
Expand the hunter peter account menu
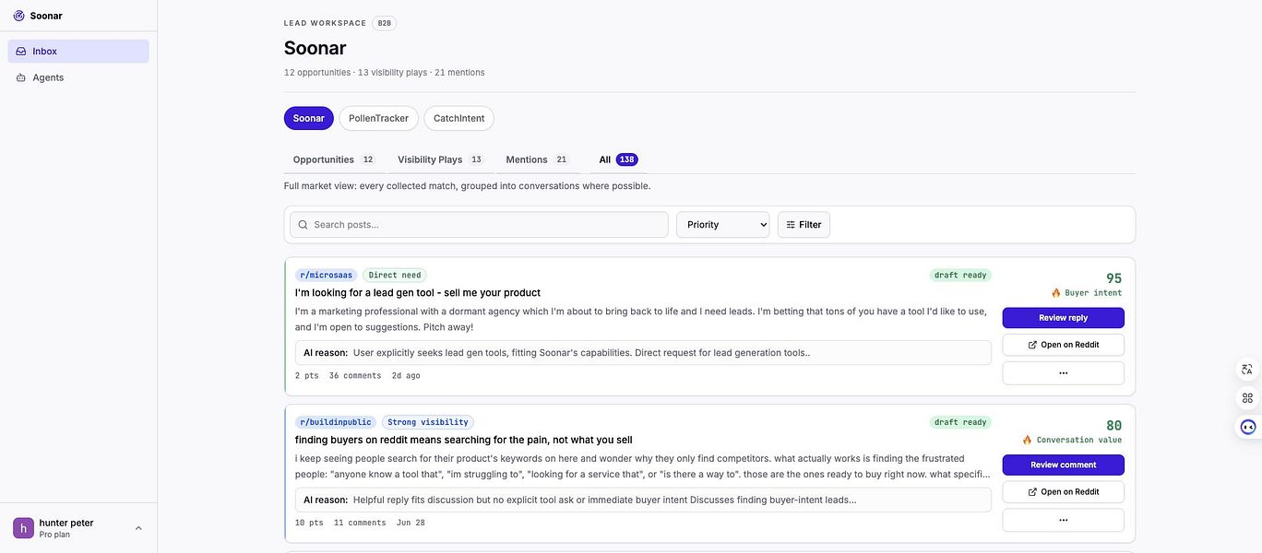point(138,528)
